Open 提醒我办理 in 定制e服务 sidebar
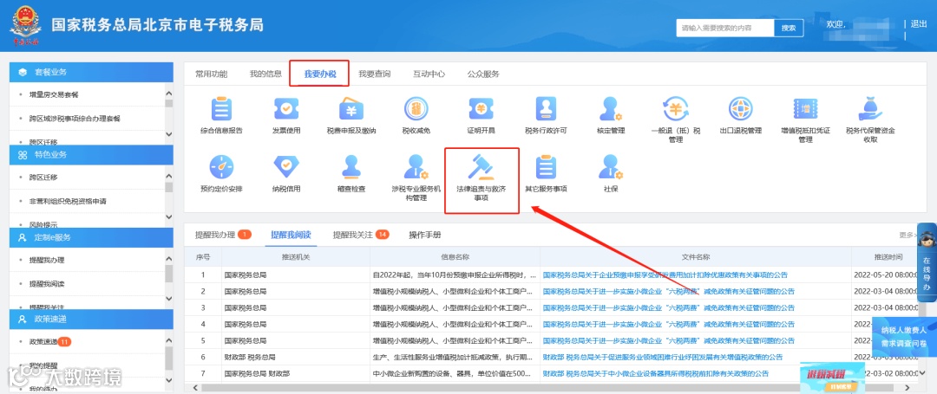Image resolution: width=937 pixels, height=394 pixels. [47, 261]
